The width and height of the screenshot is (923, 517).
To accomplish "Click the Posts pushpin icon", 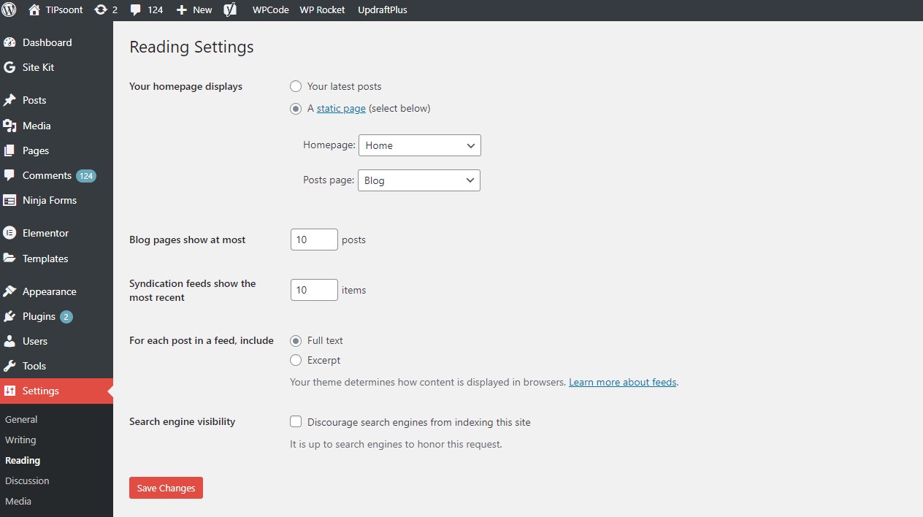I will pos(9,100).
